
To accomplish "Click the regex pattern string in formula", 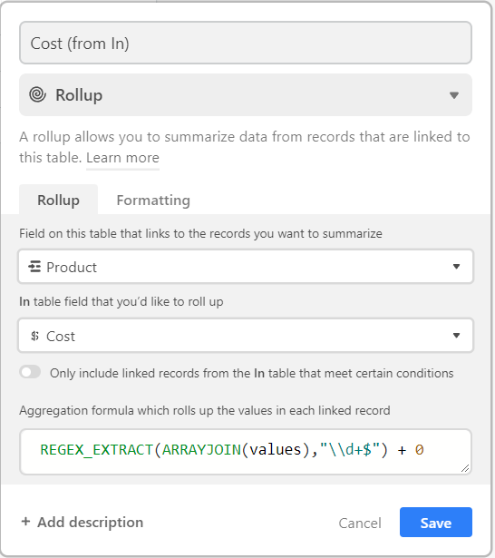I will coord(350,450).
